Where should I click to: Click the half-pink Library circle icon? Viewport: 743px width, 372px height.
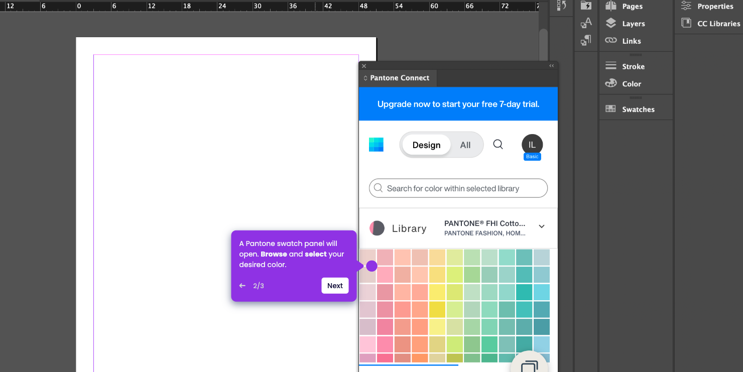click(377, 228)
